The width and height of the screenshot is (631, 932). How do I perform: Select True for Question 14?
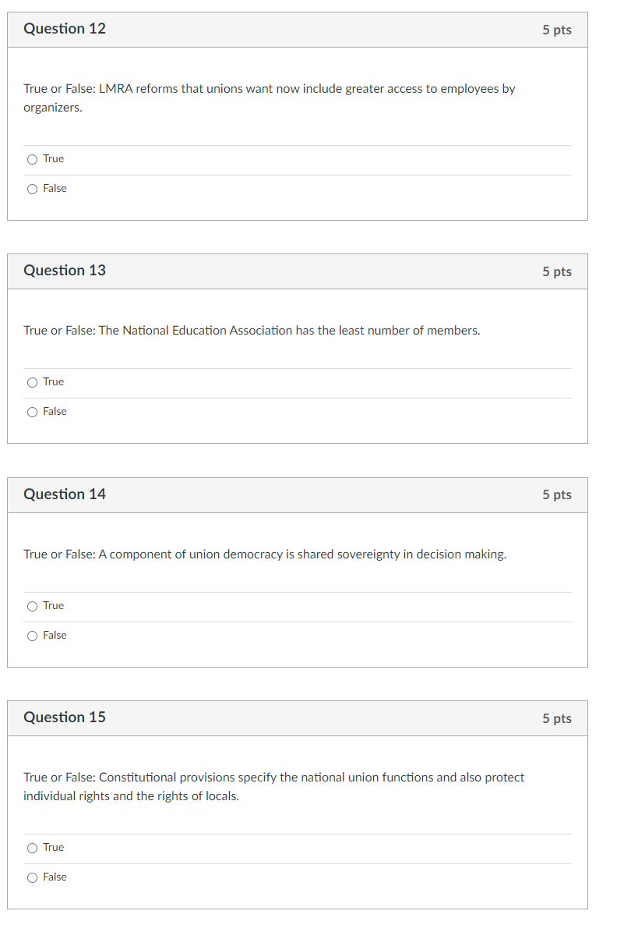tap(32, 606)
